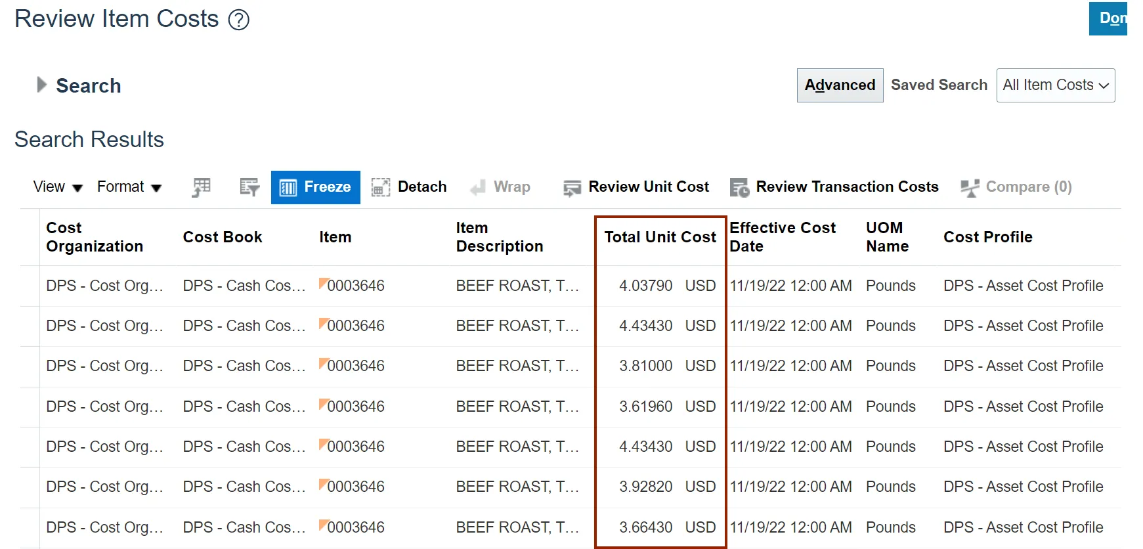Select the Total Unit Cost column header
1143x549 pixels.
click(660, 237)
